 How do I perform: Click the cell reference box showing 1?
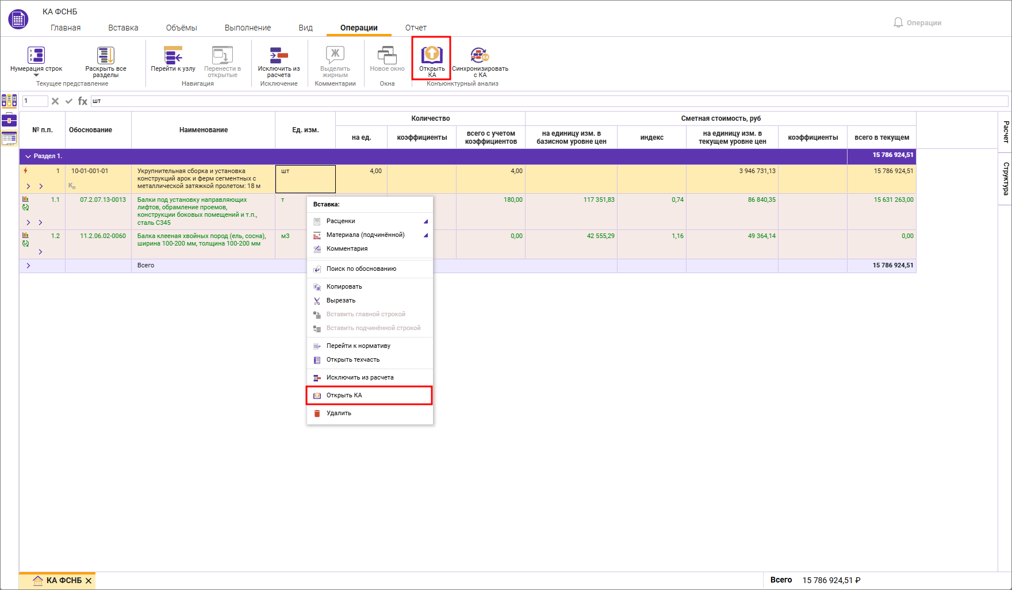point(35,101)
